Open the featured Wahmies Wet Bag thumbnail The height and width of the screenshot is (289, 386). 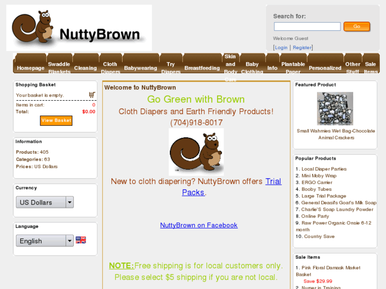tap(335, 109)
